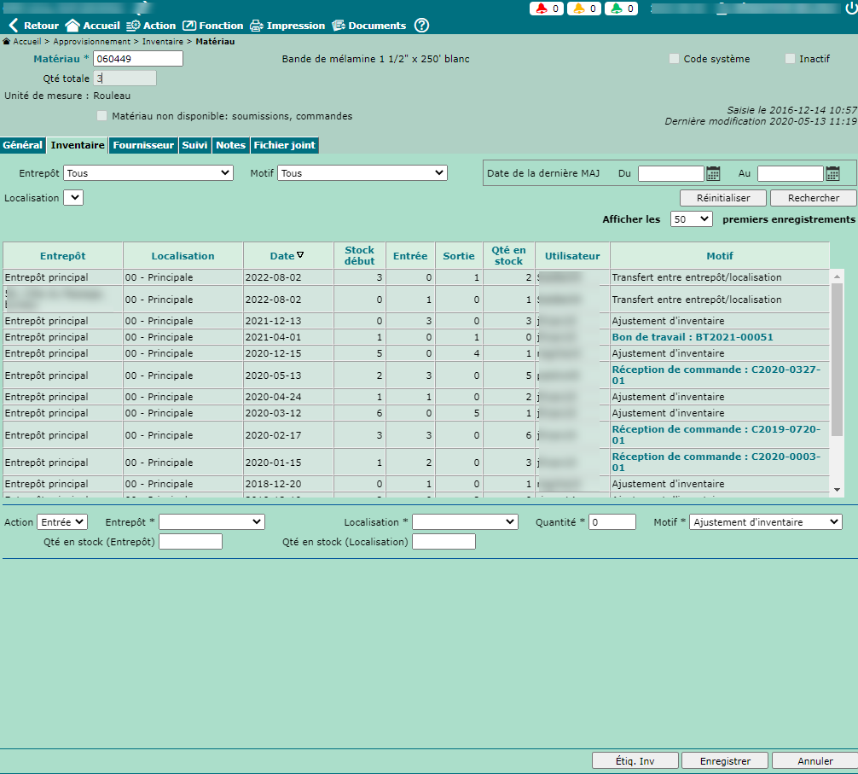Open link Bon de travail BT2021-00051
The image size is (858, 774).
[x=693, y=337]
